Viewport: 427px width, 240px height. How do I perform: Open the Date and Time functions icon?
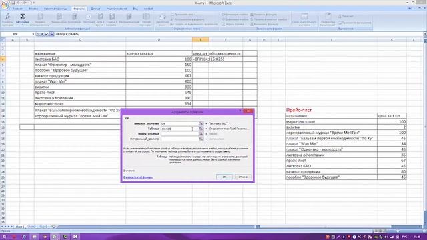click(x=100, y=17)
